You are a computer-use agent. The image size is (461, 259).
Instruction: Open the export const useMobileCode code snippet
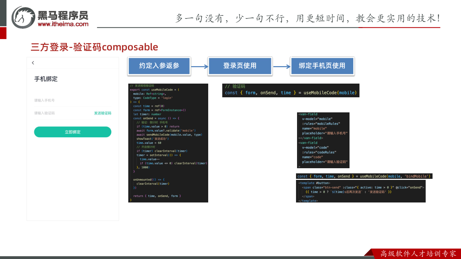[168, 143]
